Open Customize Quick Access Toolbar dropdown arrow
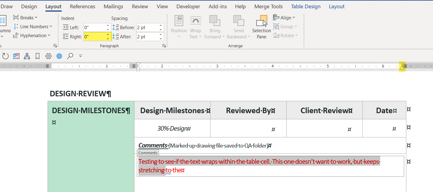This screenshot has height=192, width=433. tap(80, 56)
